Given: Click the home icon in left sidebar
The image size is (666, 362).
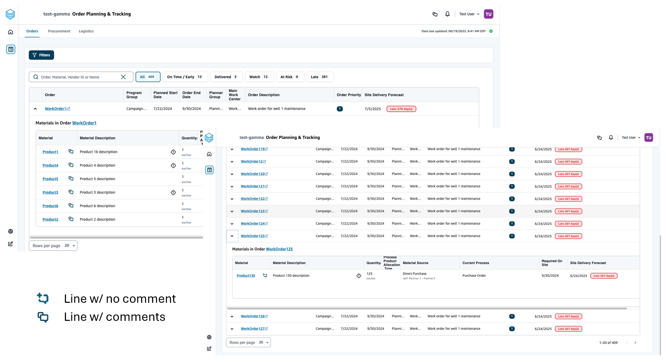Looking at the screenshot, I should pyautogui.click(x=11, y=32).
